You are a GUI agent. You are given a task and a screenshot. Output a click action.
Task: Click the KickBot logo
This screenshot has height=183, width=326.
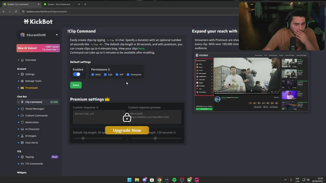[38, 22]
